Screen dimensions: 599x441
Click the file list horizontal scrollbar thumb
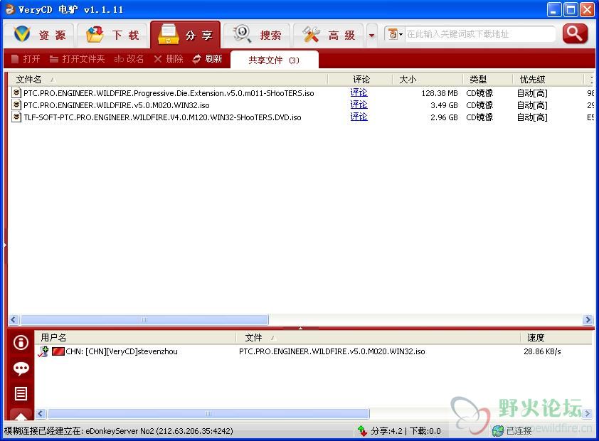(x=144, y=319)
